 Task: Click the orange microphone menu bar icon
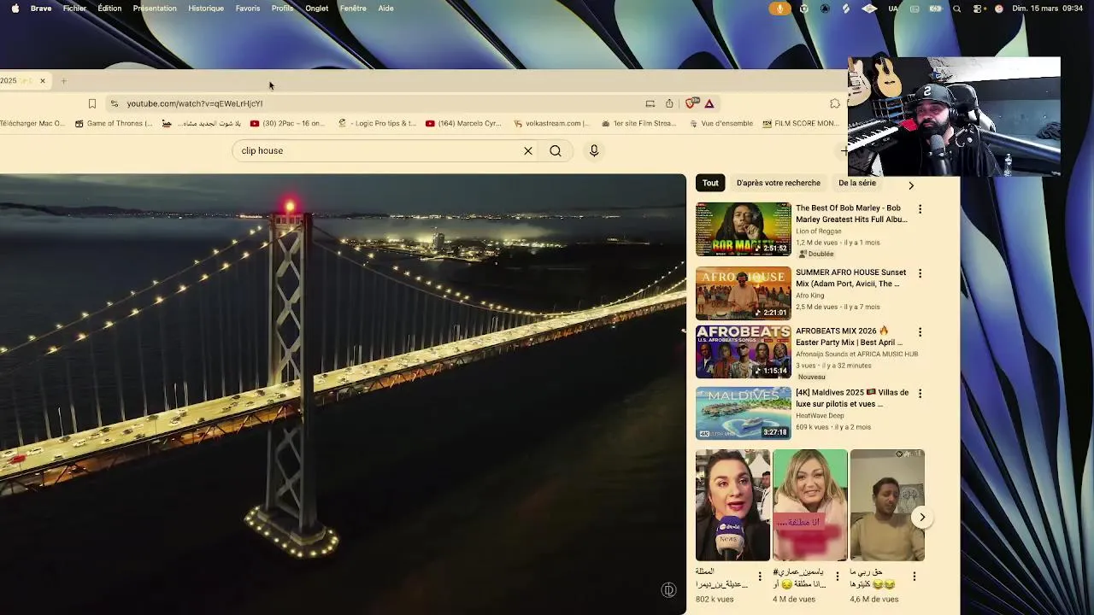[x=779, y=9]
